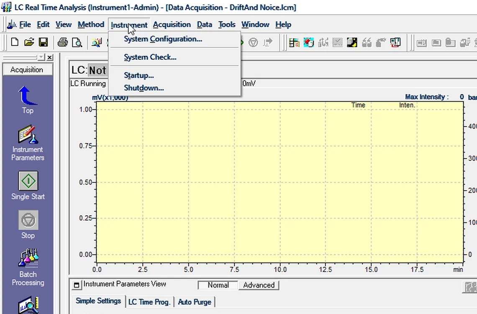Open the sidebar panel dropdown arrow
Image resolution: width=477 pixels, height=314 pixels.
[x=41, y=57]
